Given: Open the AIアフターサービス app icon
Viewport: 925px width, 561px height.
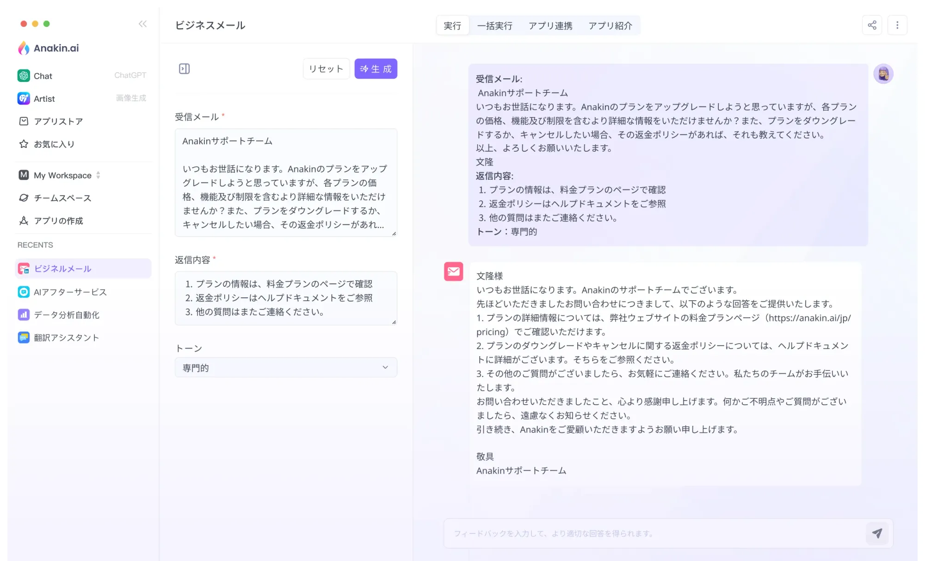Looking at the screenshot, I should [x=24, y=292].
